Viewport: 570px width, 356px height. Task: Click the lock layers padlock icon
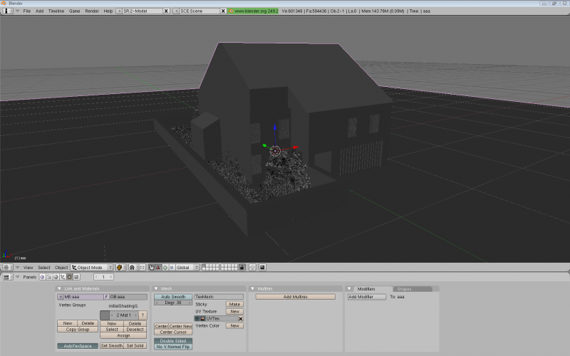click(242, 267)
